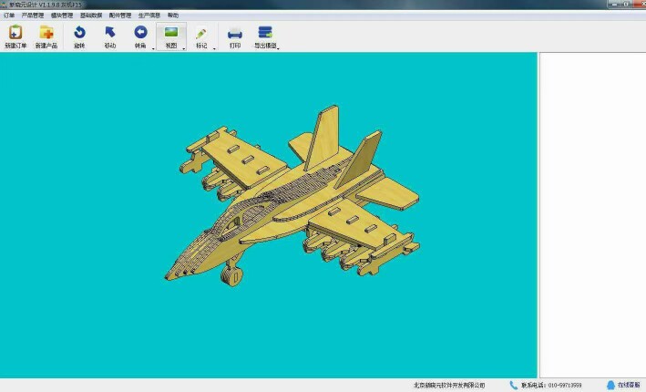Select the 移动 (move) arrow tool
The image size is (646, 392).
[110, 32]
